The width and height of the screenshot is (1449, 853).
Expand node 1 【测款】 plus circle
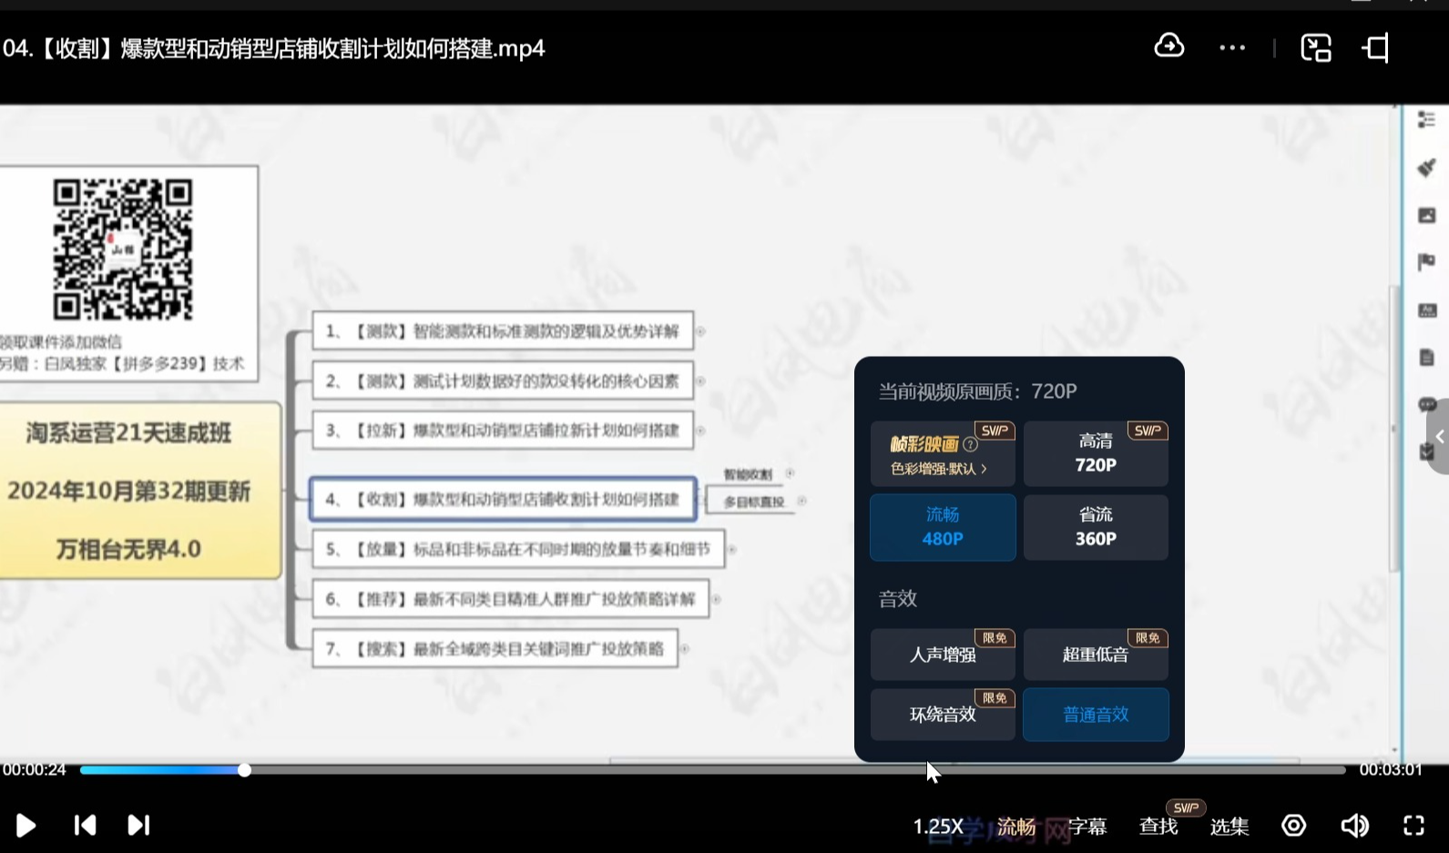[x=700, y=331]
